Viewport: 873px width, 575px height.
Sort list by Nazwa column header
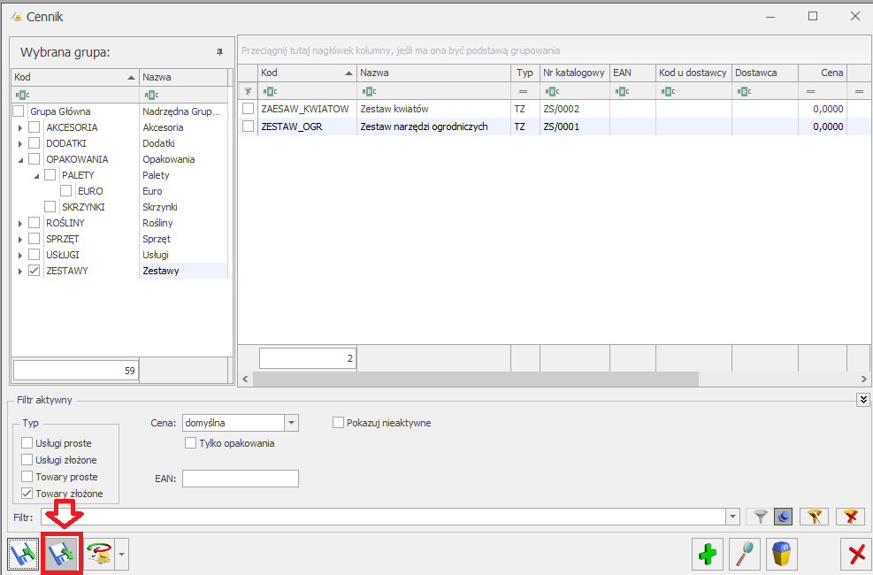click(433, 73)
